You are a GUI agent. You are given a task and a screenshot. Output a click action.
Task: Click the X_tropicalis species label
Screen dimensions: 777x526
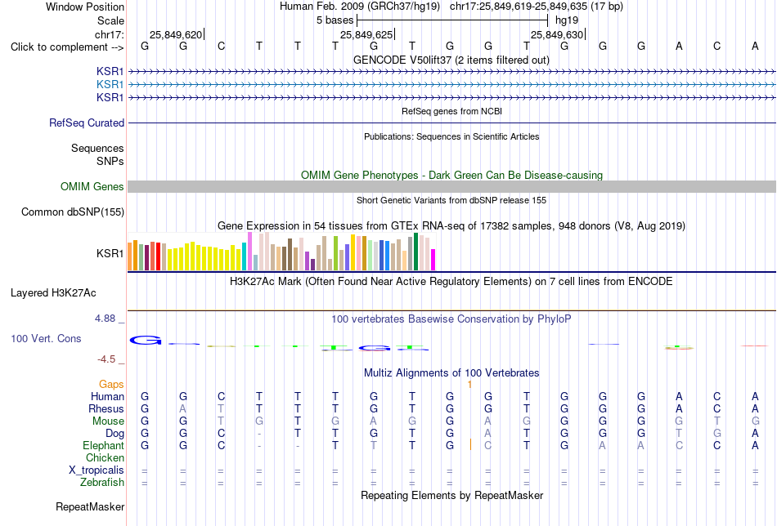pos(97,470)
